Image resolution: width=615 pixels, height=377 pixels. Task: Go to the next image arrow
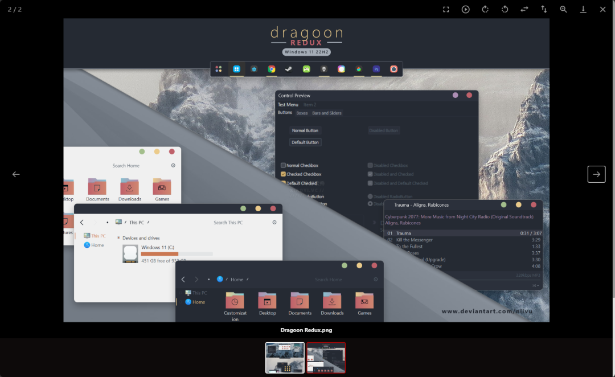(596, 174)
